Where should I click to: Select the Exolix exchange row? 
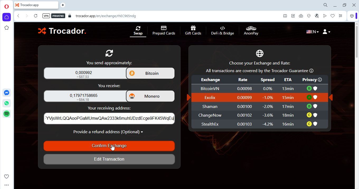point(260,97)
